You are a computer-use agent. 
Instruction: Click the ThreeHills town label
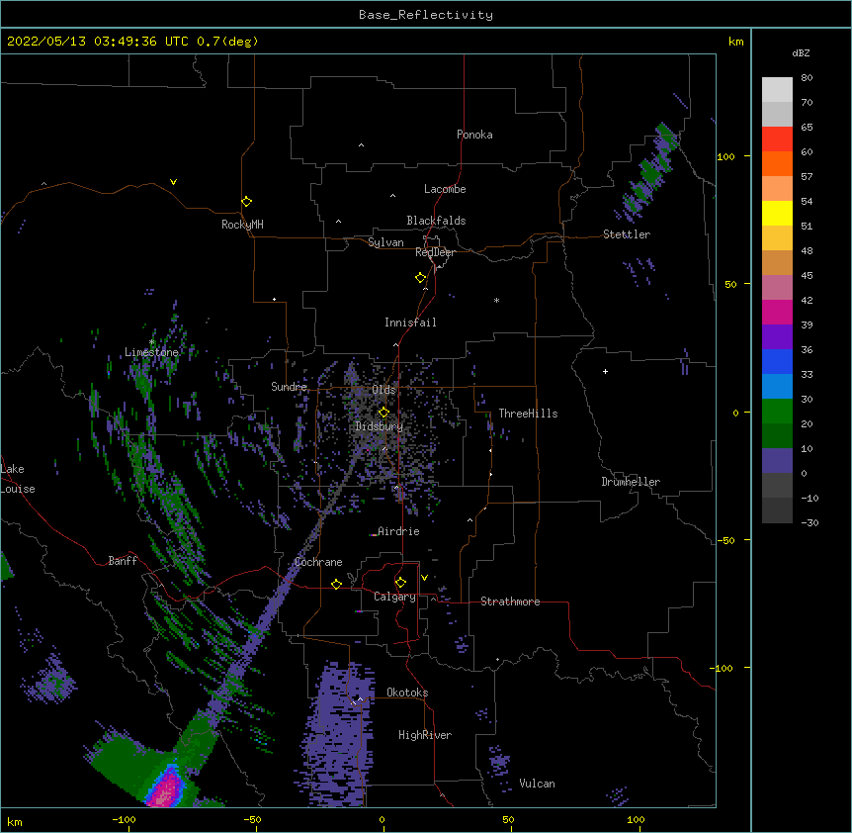528,414
